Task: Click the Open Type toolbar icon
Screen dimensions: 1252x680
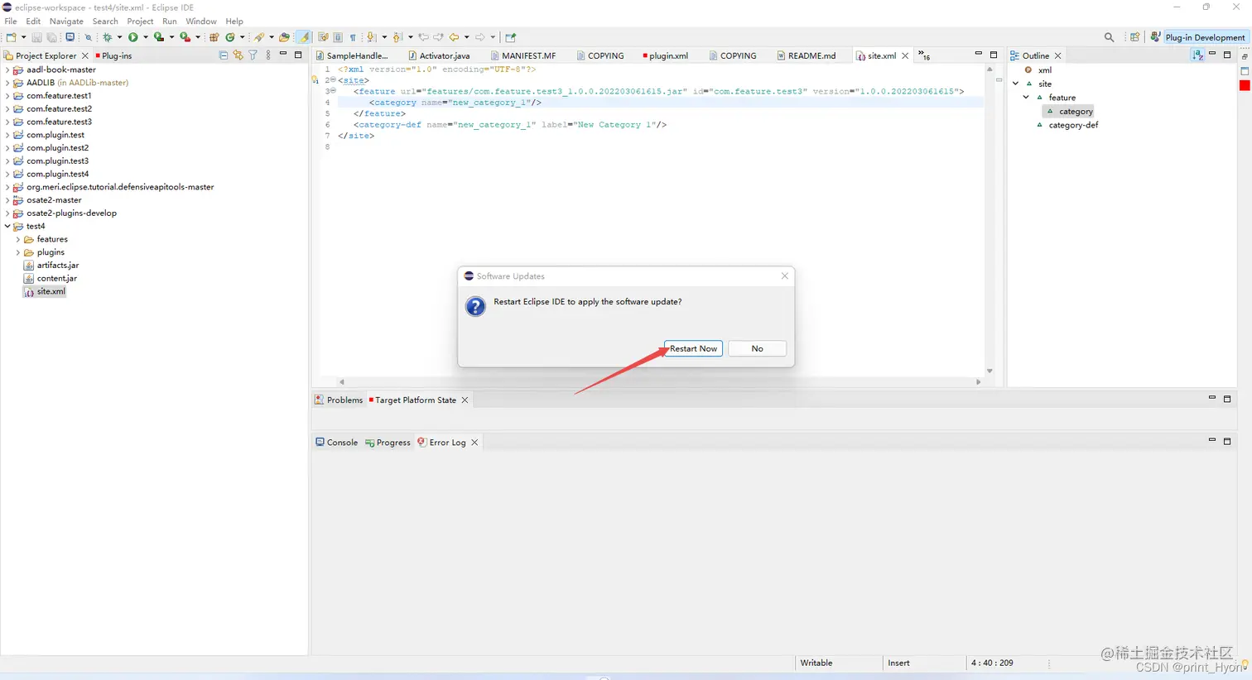Action: pyautogui.click(x=284, y=37)
